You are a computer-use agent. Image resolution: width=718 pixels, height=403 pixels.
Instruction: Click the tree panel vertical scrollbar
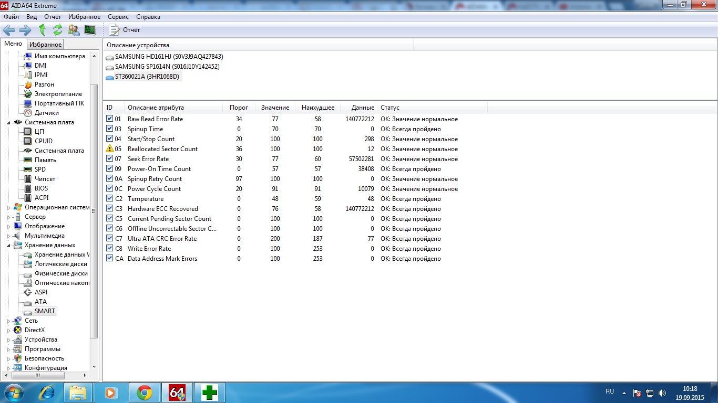[x=95, y=210]
